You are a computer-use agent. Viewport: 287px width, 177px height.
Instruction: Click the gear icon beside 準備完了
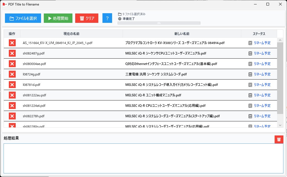[x=120, y=19]
